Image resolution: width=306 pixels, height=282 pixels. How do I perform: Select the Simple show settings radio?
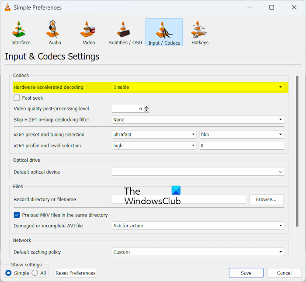8,273
